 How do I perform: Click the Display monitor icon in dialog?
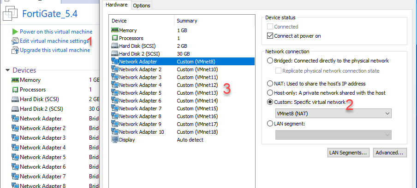(x=114, y=140)
